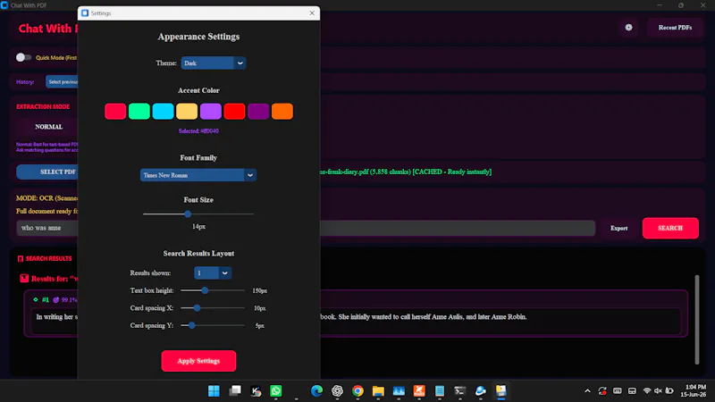The image size is (715, 402).
Task: Click the Apply Settings button
Action: coord(198,361)
